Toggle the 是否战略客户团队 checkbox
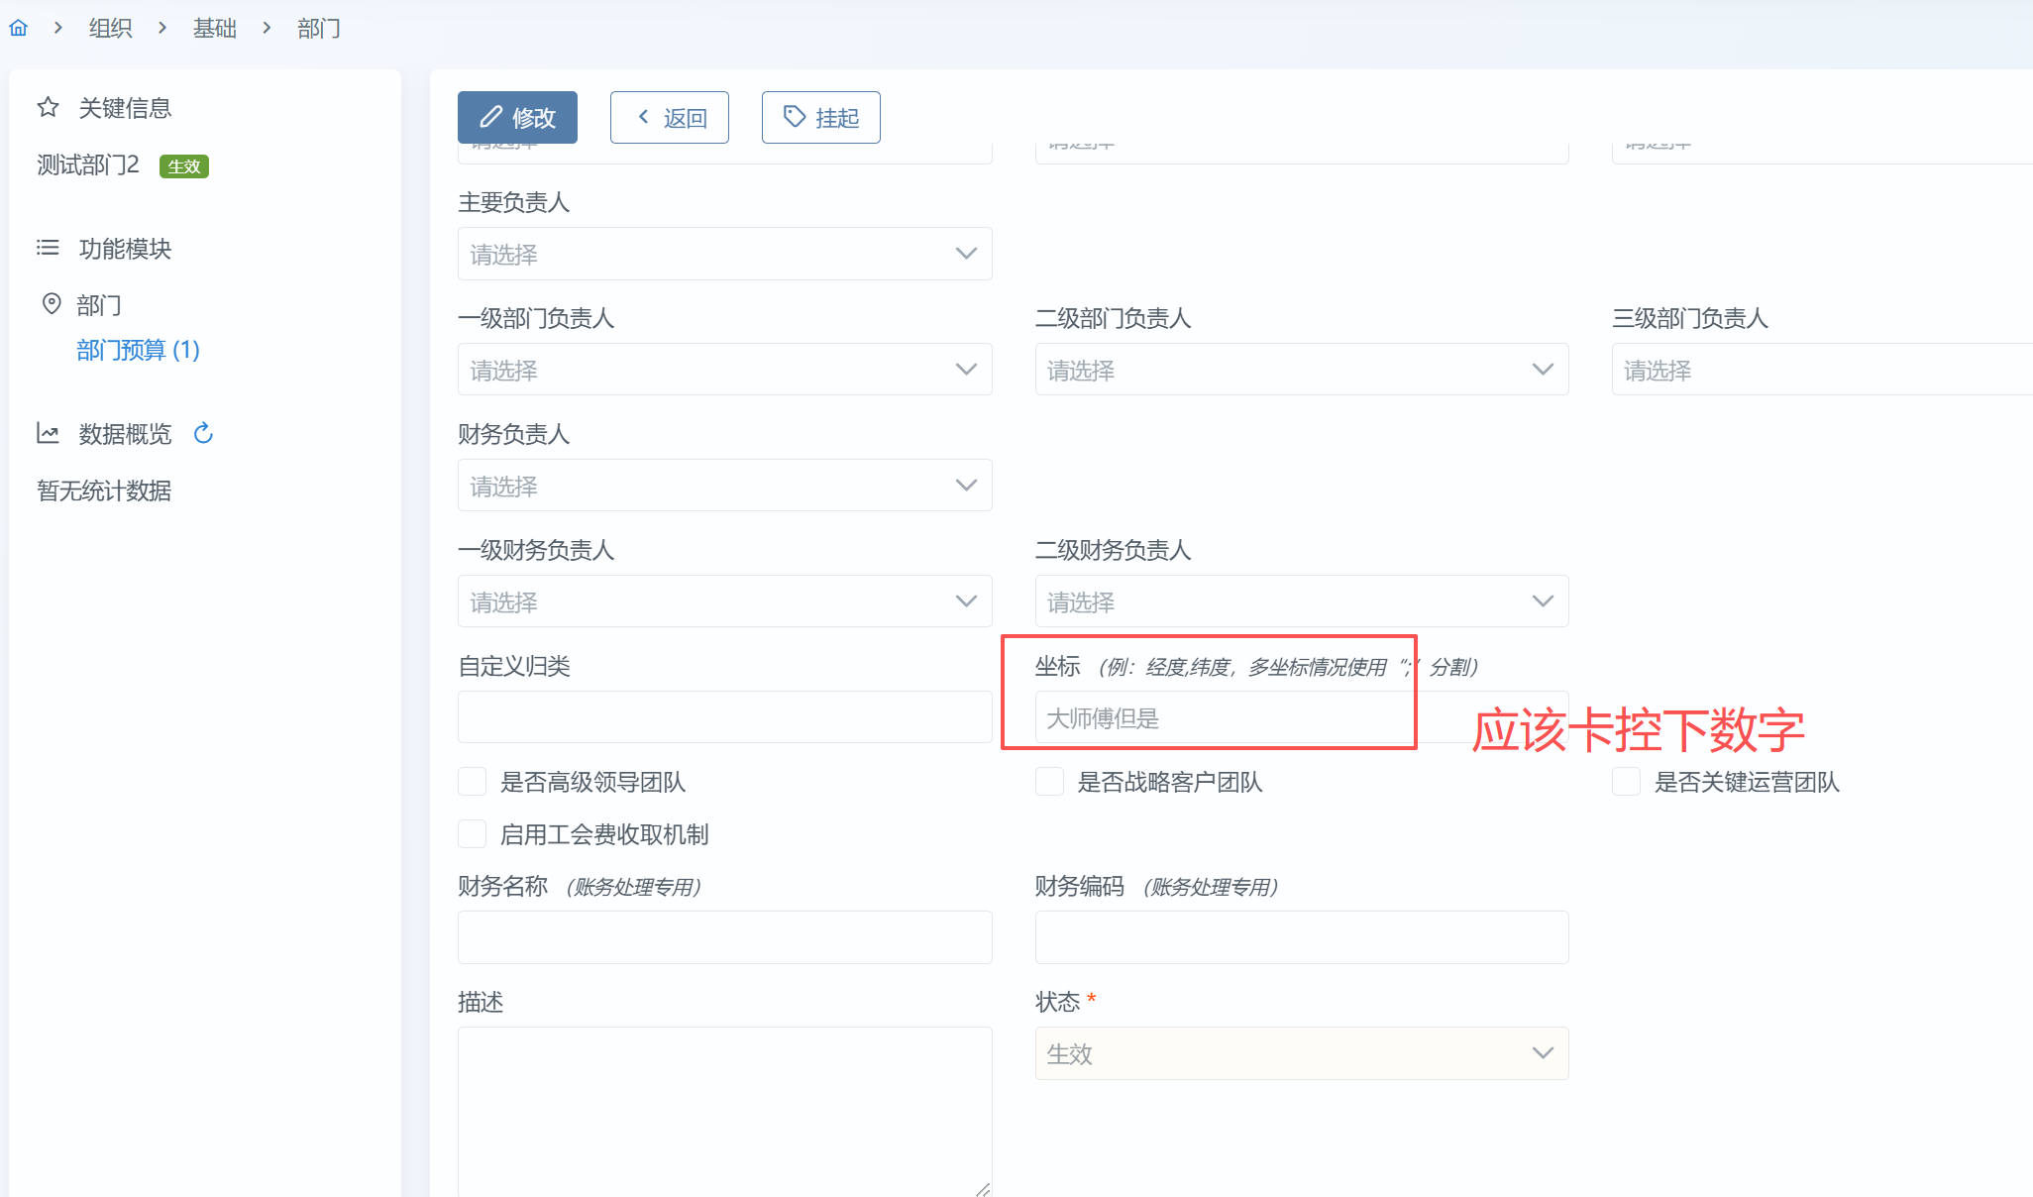The image size is (2033, 1197). coord(1049,782)
